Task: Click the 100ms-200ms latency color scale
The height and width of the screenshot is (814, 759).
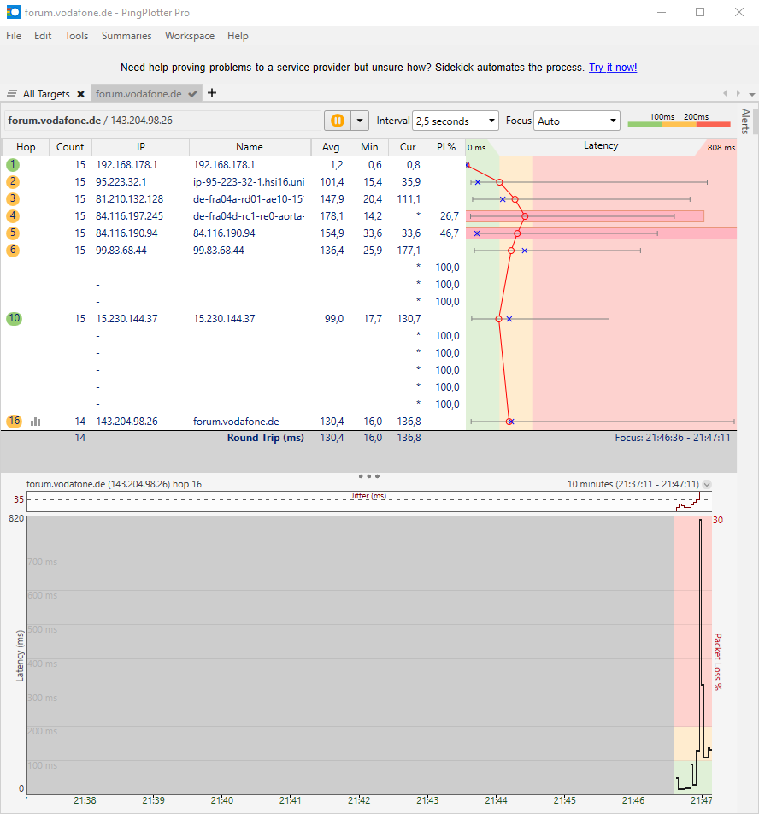Action: coord(679,123)
